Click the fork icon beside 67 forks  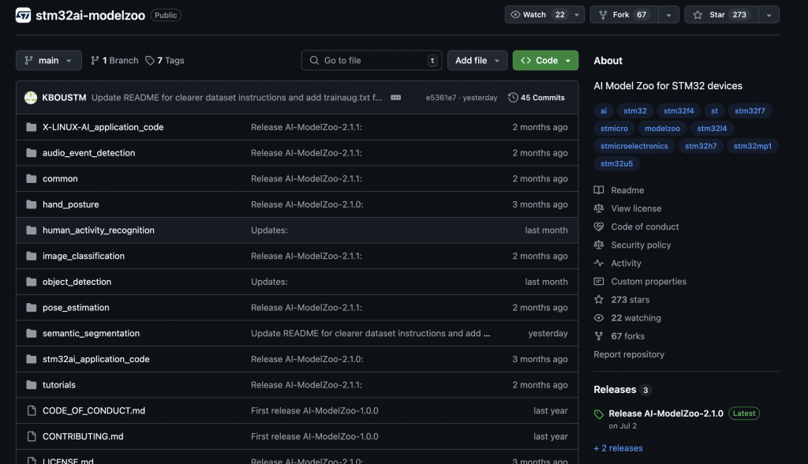click(599, 336)
